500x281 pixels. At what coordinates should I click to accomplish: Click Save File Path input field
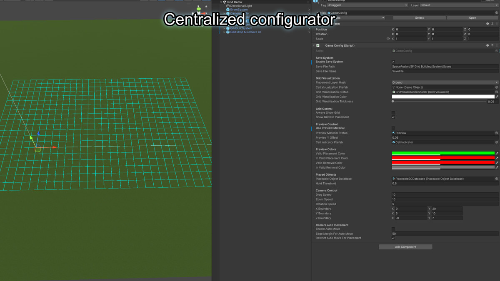pyautogui.click(x=445, y=67)
